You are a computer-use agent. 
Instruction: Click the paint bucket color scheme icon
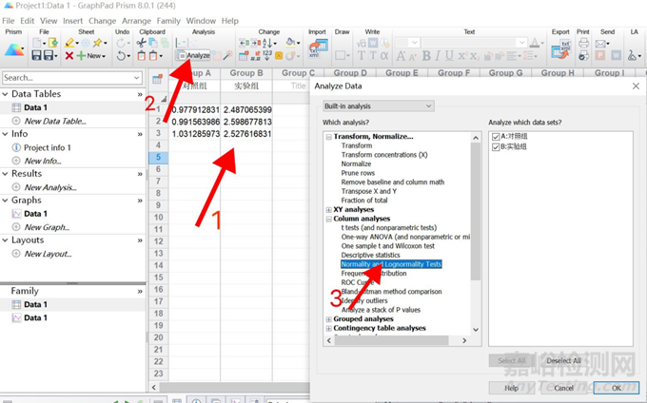[x=290, y=43]
